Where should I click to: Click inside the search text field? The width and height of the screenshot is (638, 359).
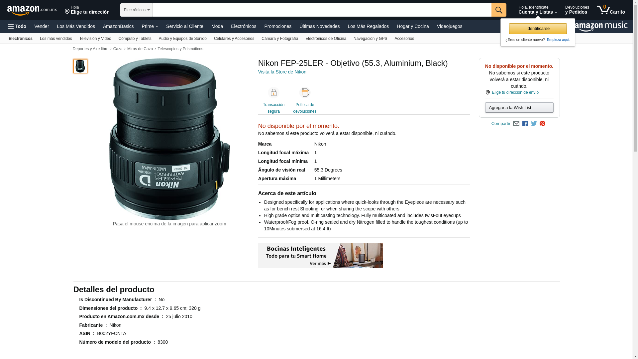(322, 10)
